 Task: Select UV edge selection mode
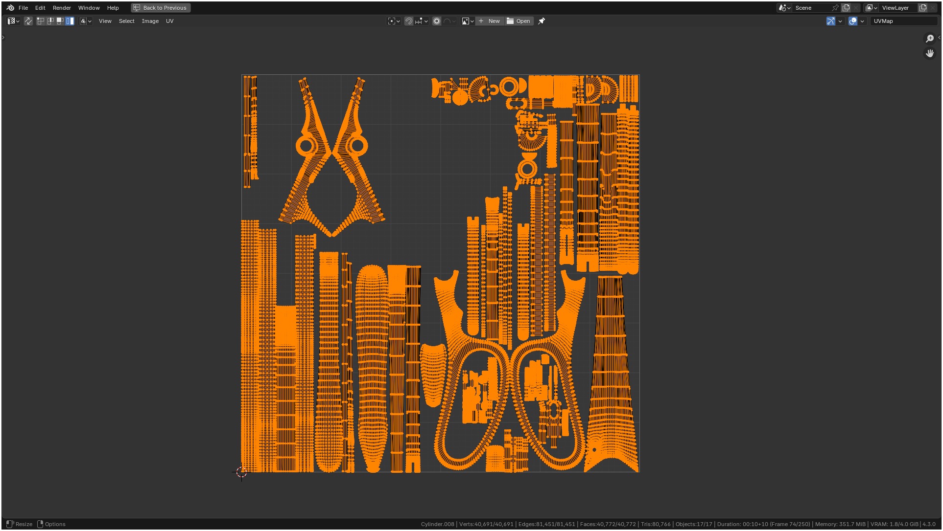tap(50, 21)
